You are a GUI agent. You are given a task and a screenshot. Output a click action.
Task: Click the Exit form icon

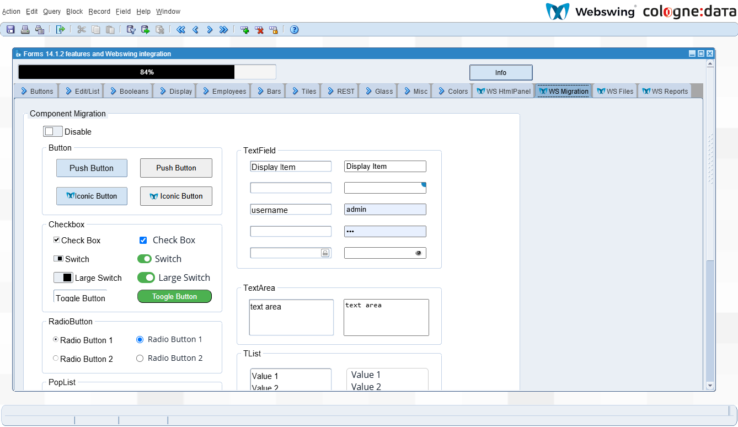tap(61, 30)
